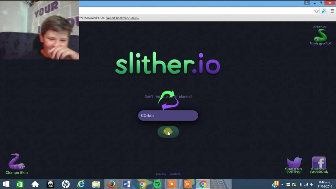Open the volume speaker tray icon

[x=312, y=185]
